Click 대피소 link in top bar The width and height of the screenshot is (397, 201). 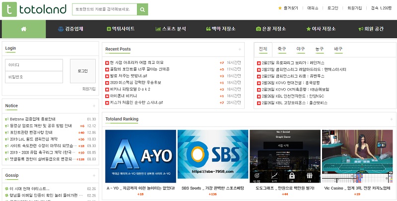313,8
